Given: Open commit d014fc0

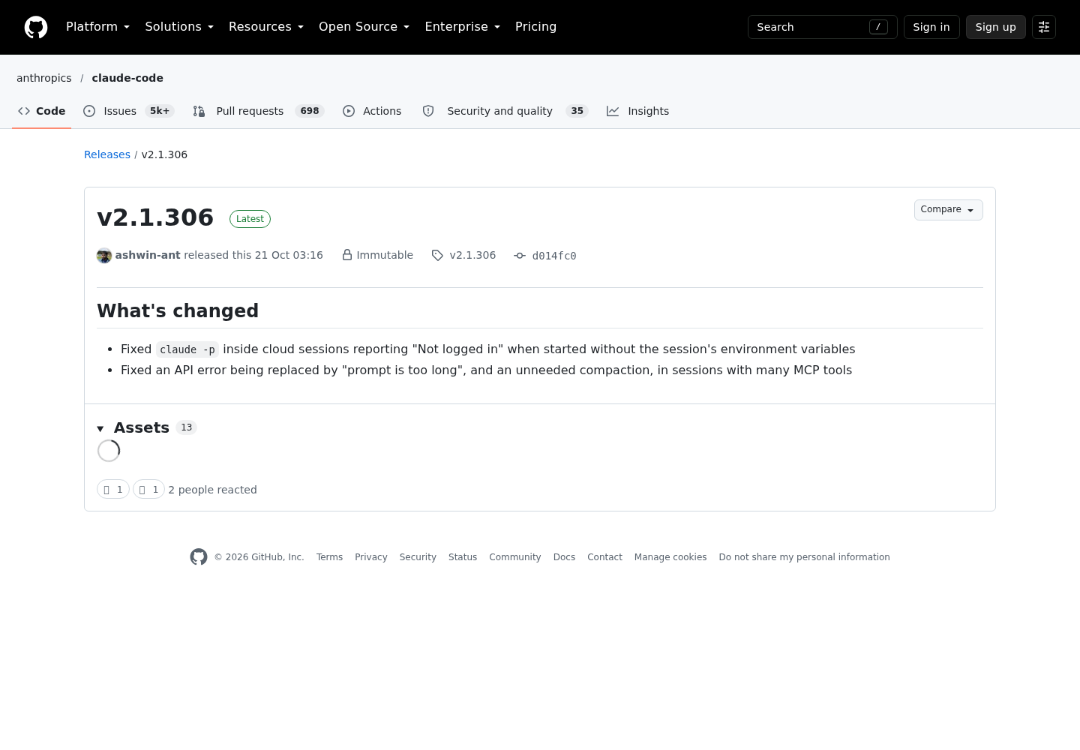Looking at the screenshot, I should pos(554,256).
